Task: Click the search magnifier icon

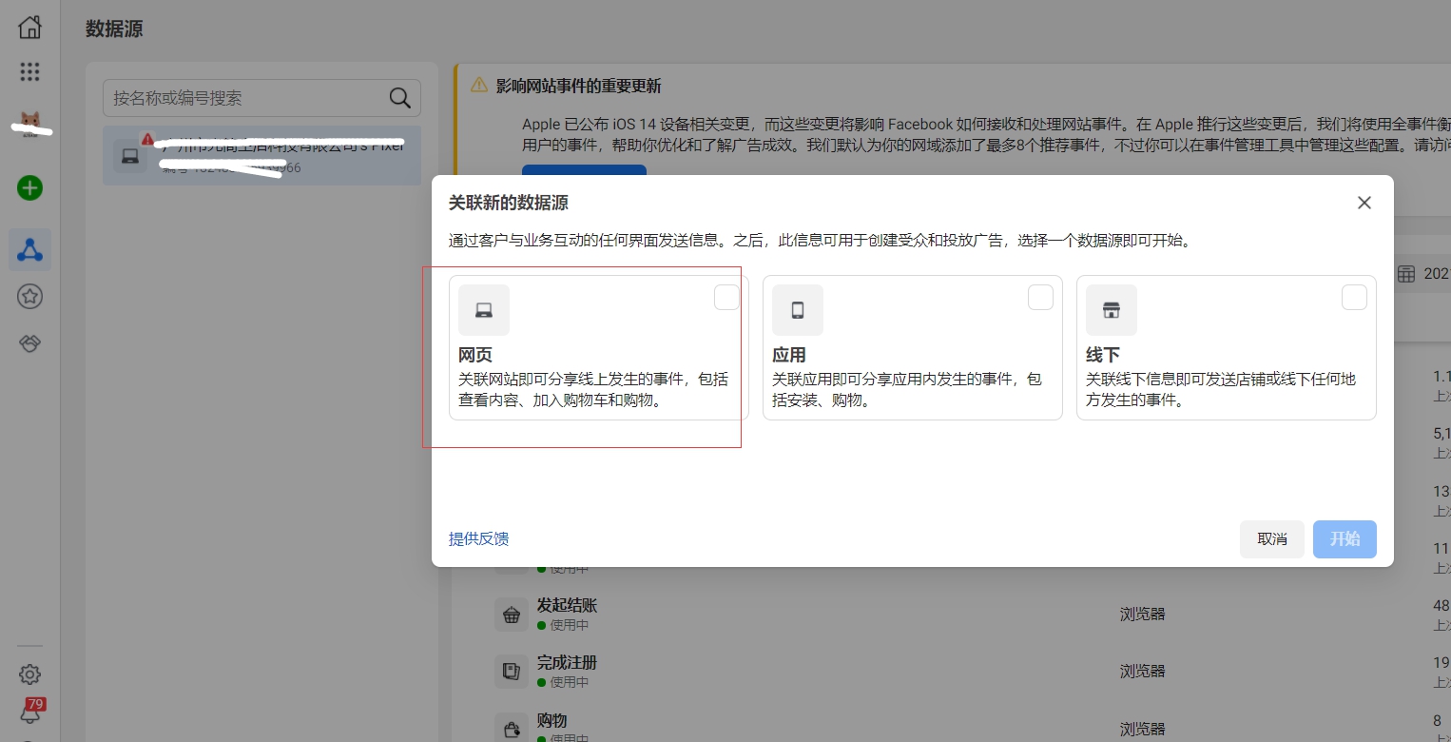Action: (x=398, y=97)
